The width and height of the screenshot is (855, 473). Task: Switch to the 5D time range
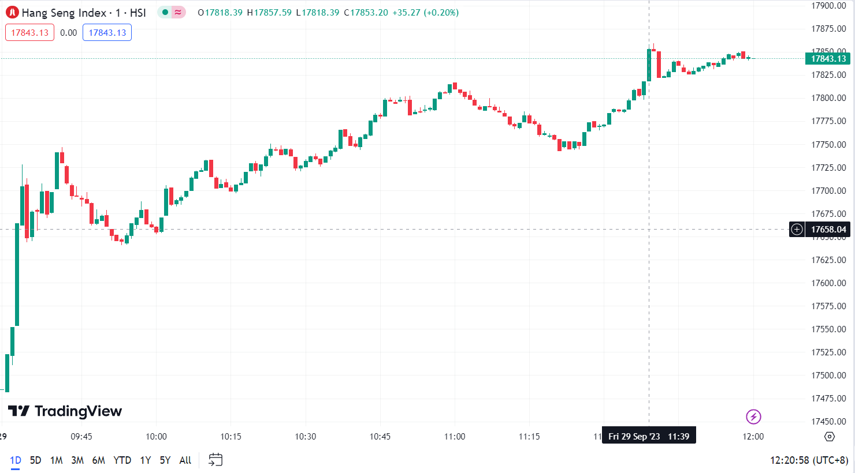36,460
